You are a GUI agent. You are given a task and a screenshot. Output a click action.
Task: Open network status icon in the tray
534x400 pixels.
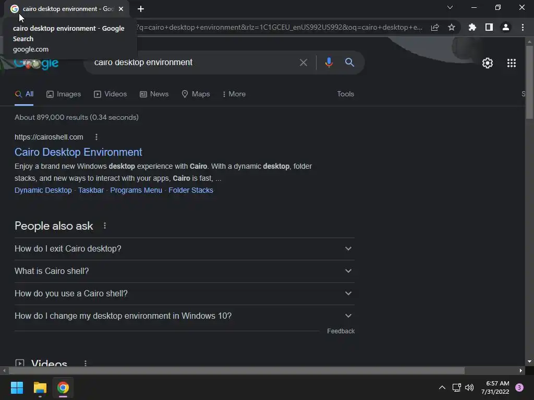pyautogui.click(x=456, y=387)
